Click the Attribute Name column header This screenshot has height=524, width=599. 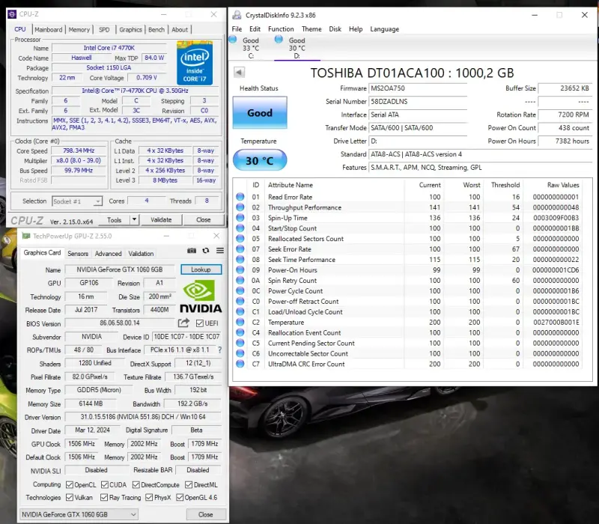pos(291,185)
